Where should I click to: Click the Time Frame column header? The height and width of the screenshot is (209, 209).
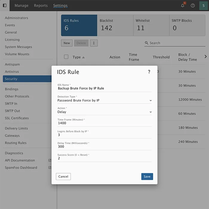(134, 57)
